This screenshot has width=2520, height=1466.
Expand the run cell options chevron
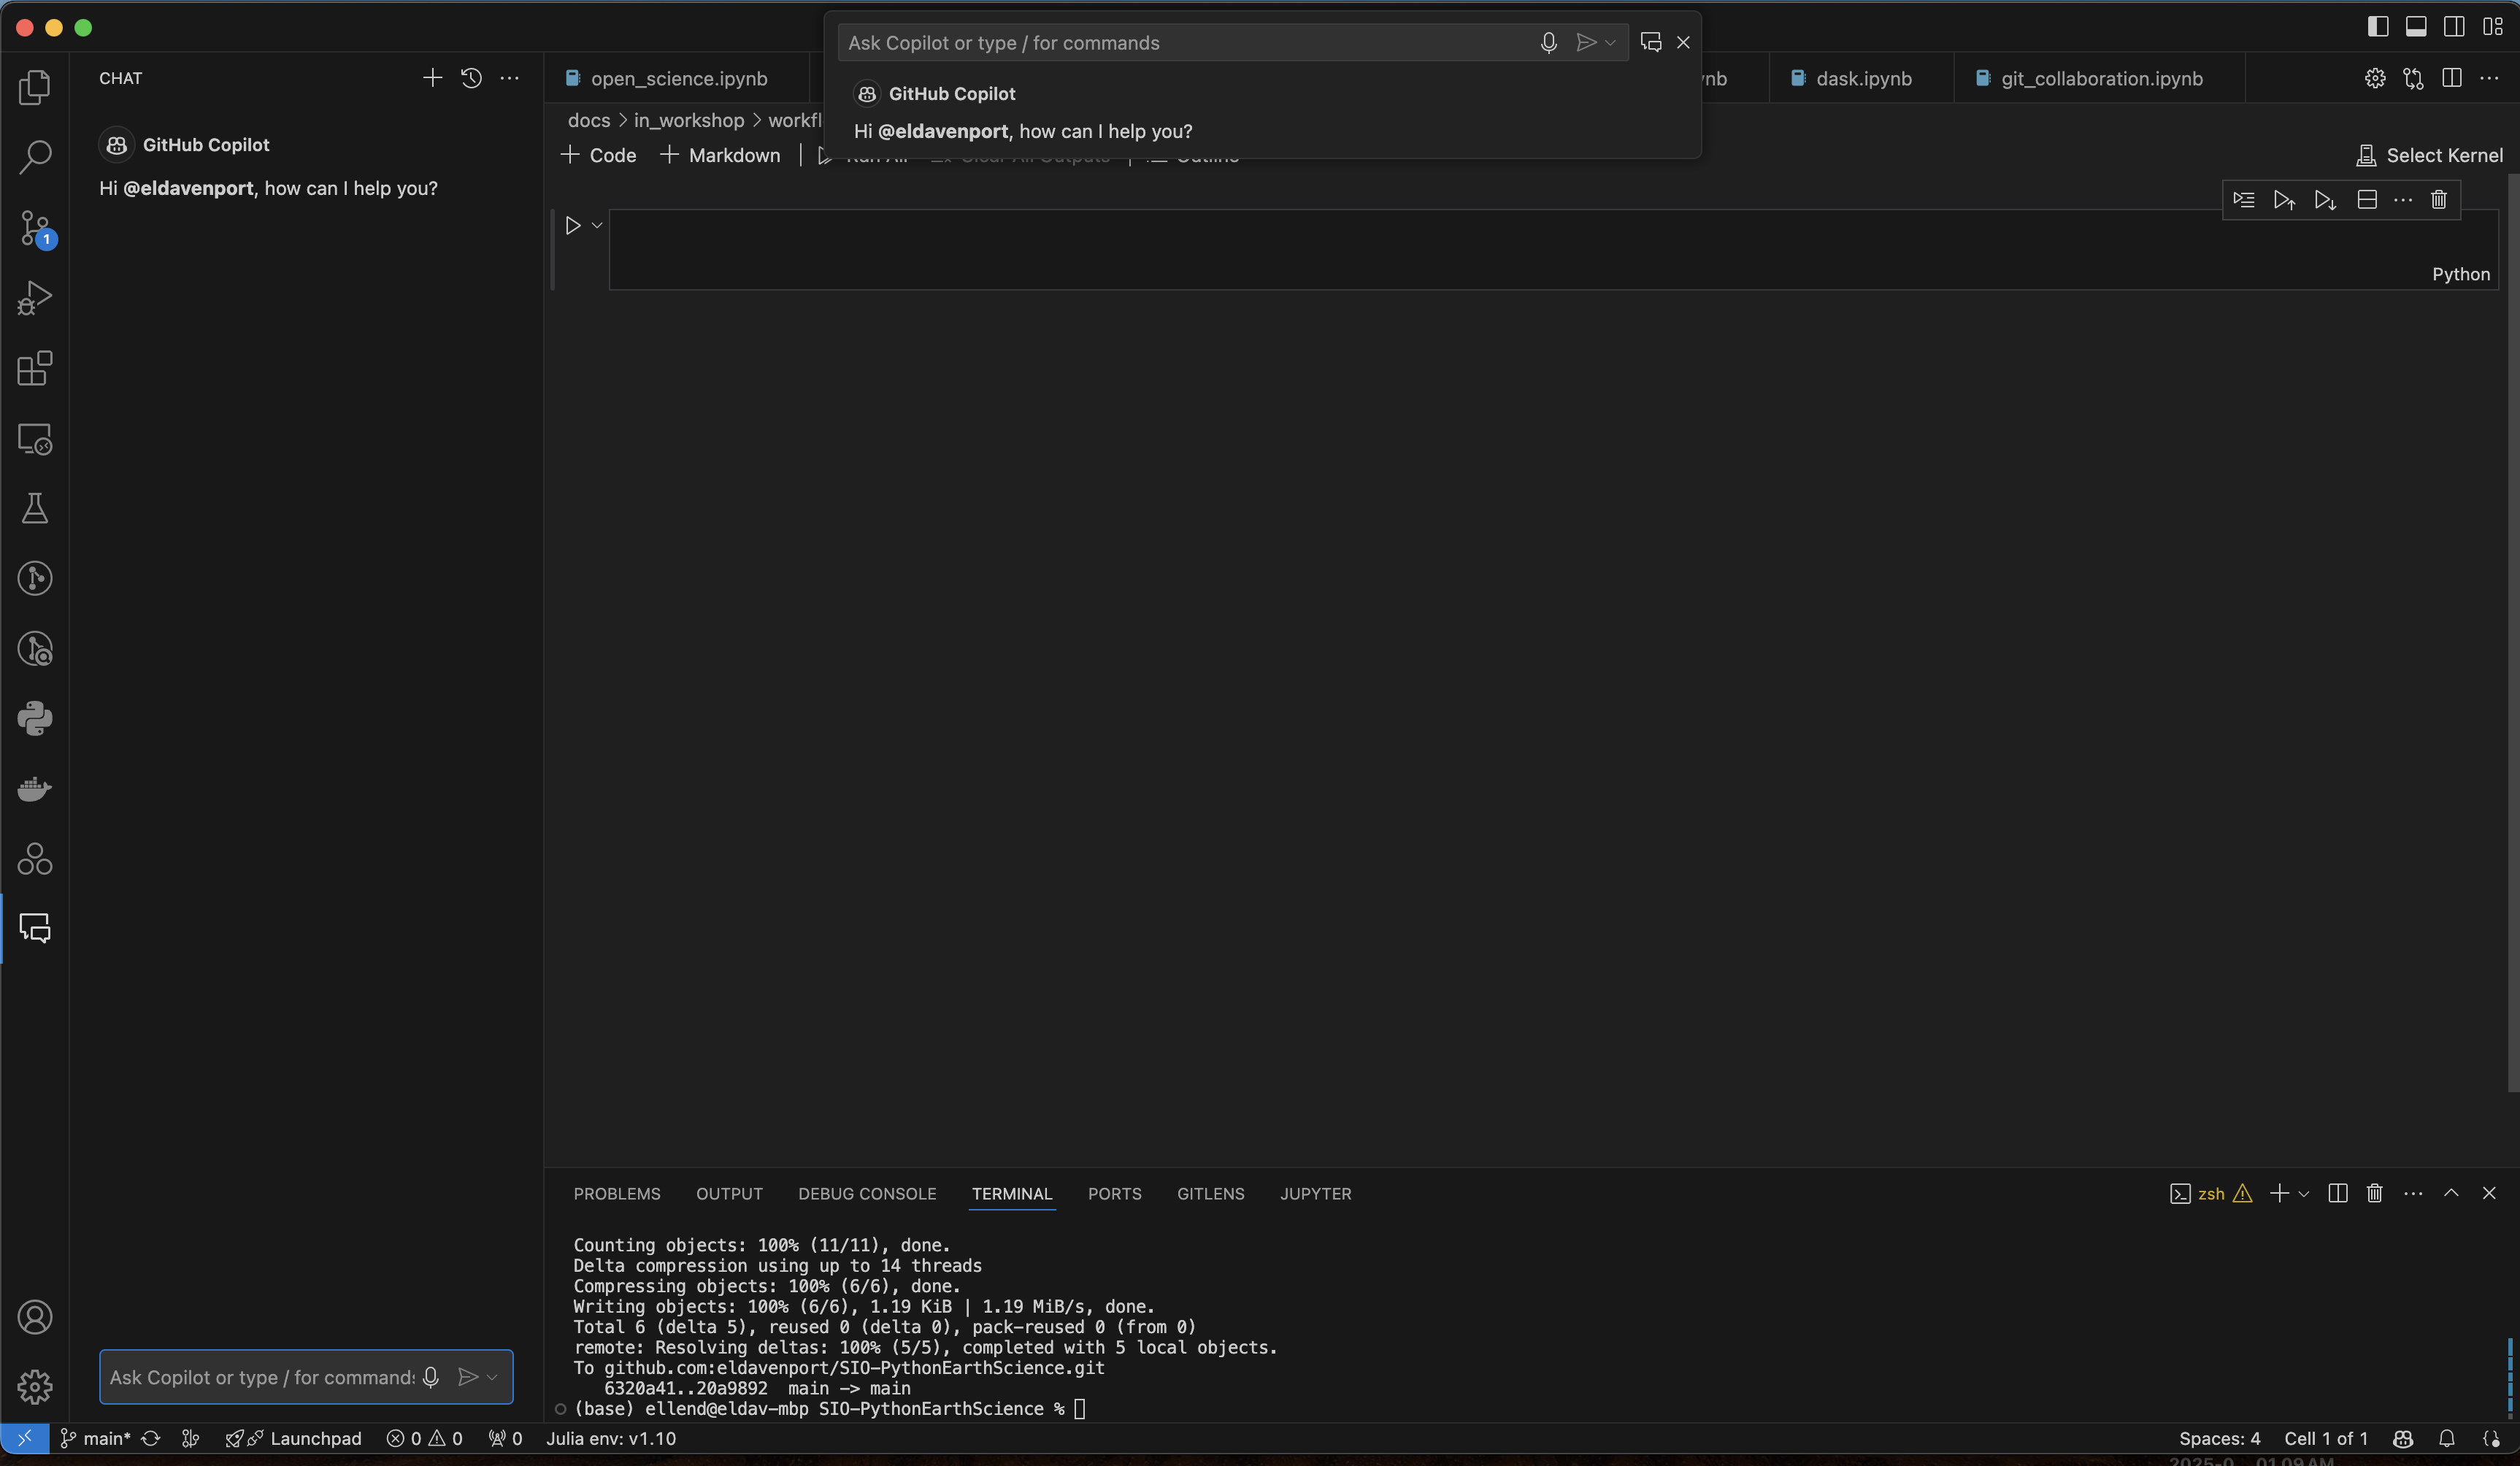coord(597,226)
